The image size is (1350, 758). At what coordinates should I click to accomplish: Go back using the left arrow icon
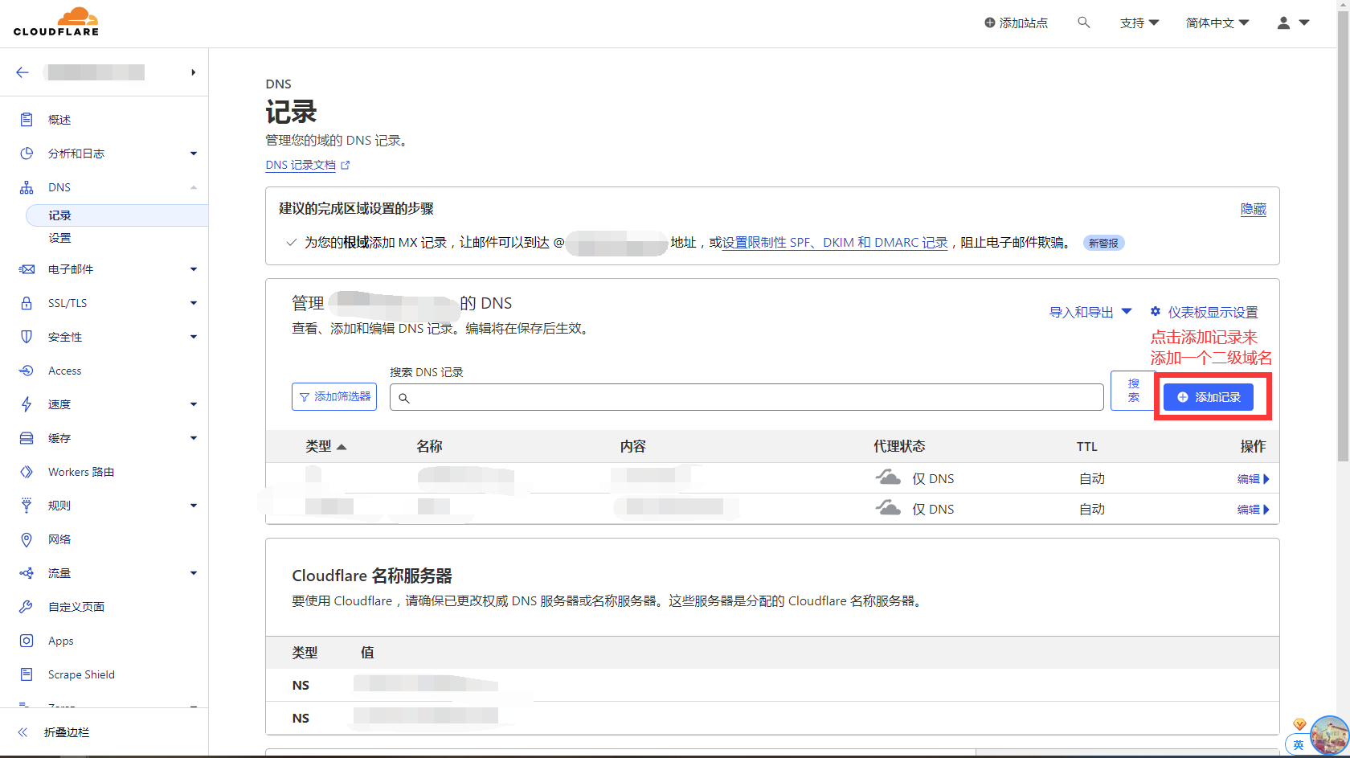click(22, 72)
